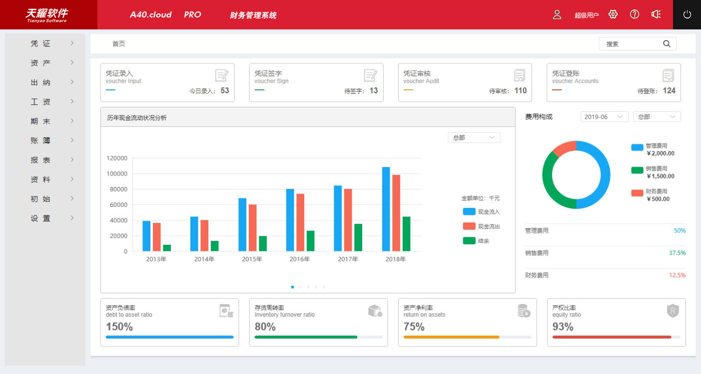Click the voucher Input card icon
This screenshot has width=701, height=374.
[221, 76]
